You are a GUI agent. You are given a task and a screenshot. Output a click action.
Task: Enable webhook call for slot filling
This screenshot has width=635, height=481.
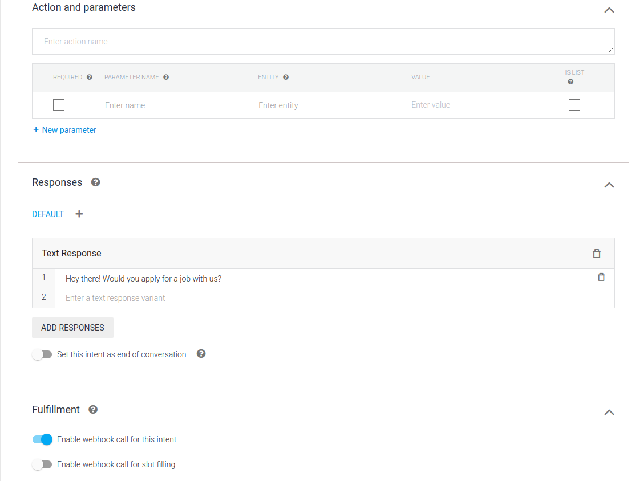point(42,464)
